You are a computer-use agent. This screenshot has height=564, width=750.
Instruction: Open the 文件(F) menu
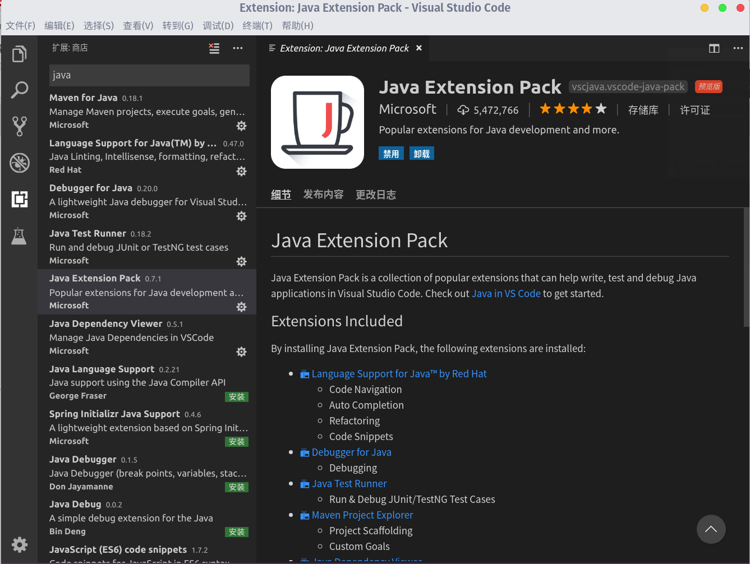(20, 26)
